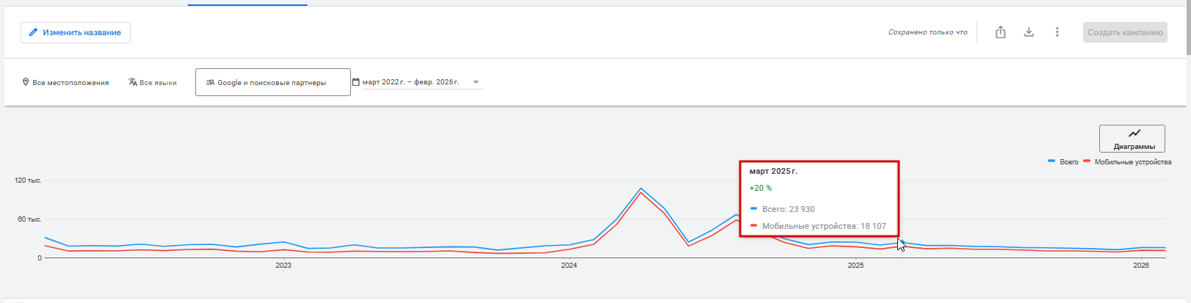Screen dimensions: 1191x303
Task: Click the Создать кампанию button
Action: click(1124, 32)
